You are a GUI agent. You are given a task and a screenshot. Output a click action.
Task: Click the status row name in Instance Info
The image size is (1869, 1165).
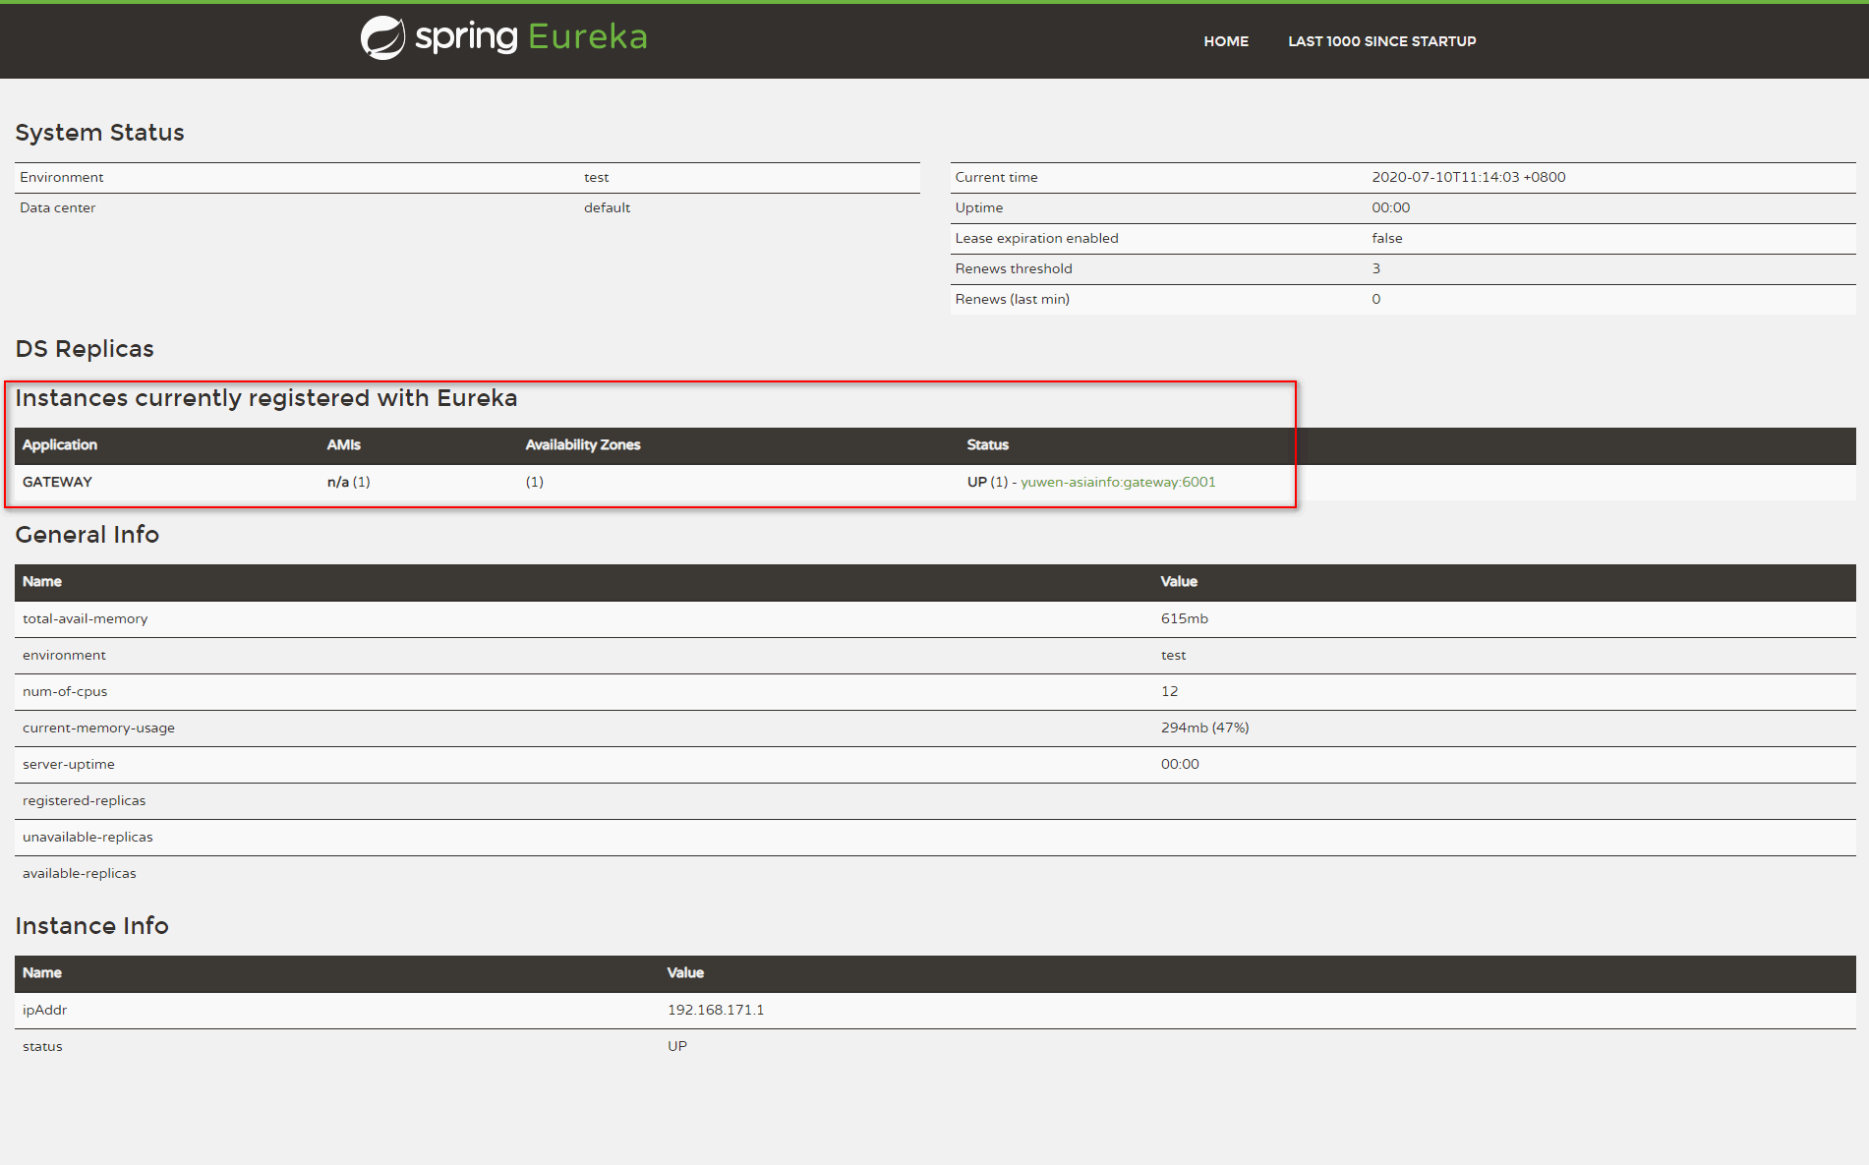[x=42, y=1046]
